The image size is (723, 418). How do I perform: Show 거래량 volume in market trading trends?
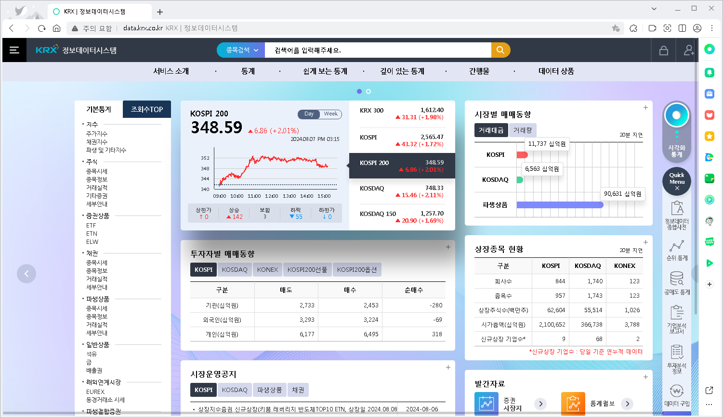click(x=524, y=130)
